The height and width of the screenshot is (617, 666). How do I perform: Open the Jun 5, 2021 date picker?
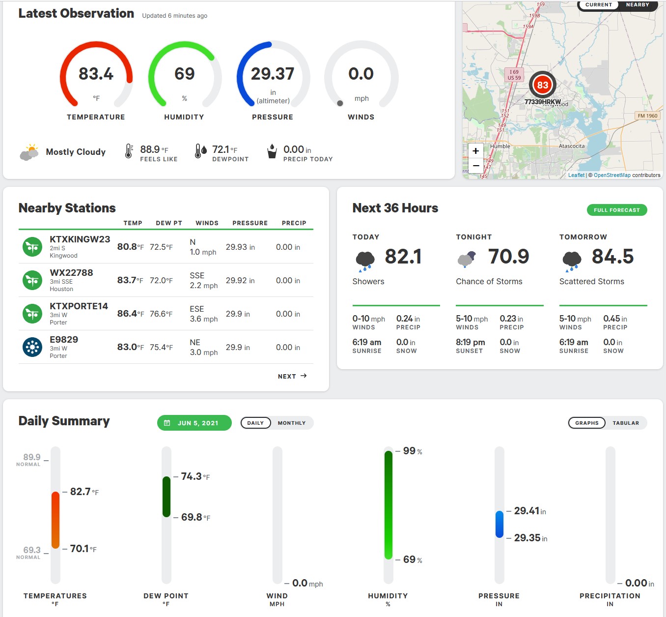194,423
